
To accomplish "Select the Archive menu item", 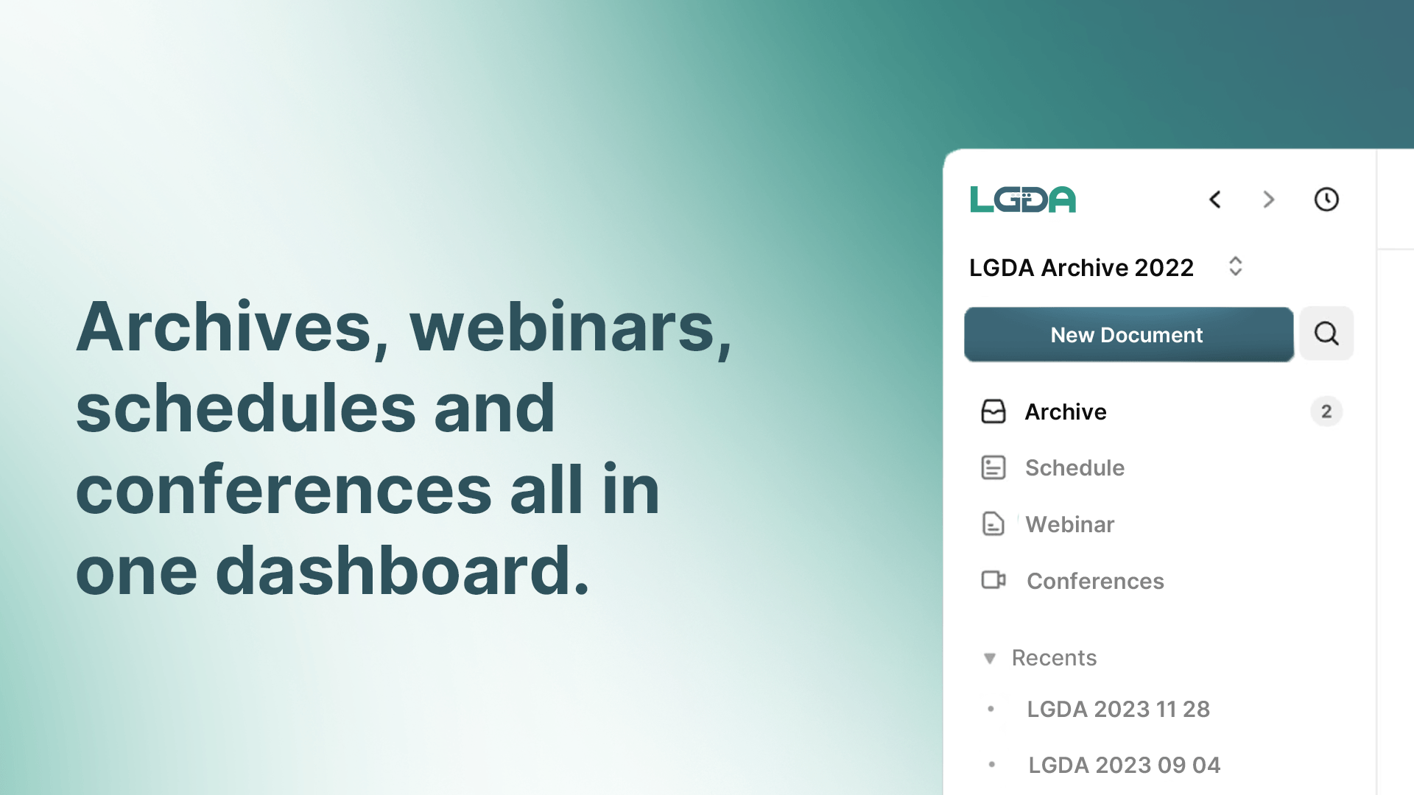I will [1066, 411].
